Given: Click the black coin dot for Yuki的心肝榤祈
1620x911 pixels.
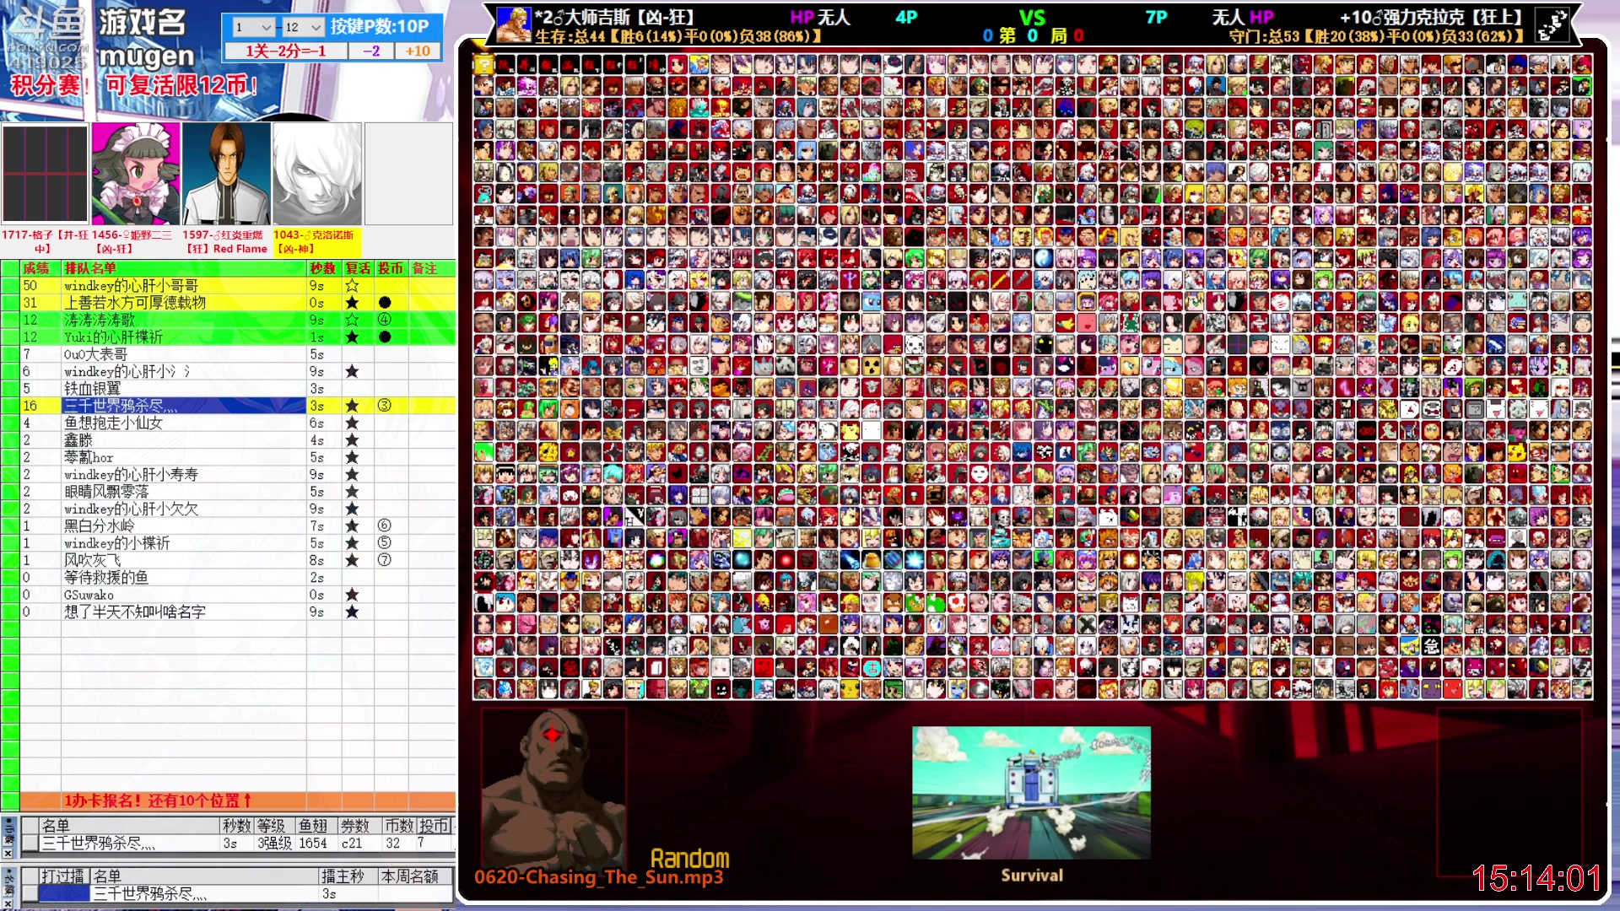Looking at the screenshot, I should coord(385,337).
